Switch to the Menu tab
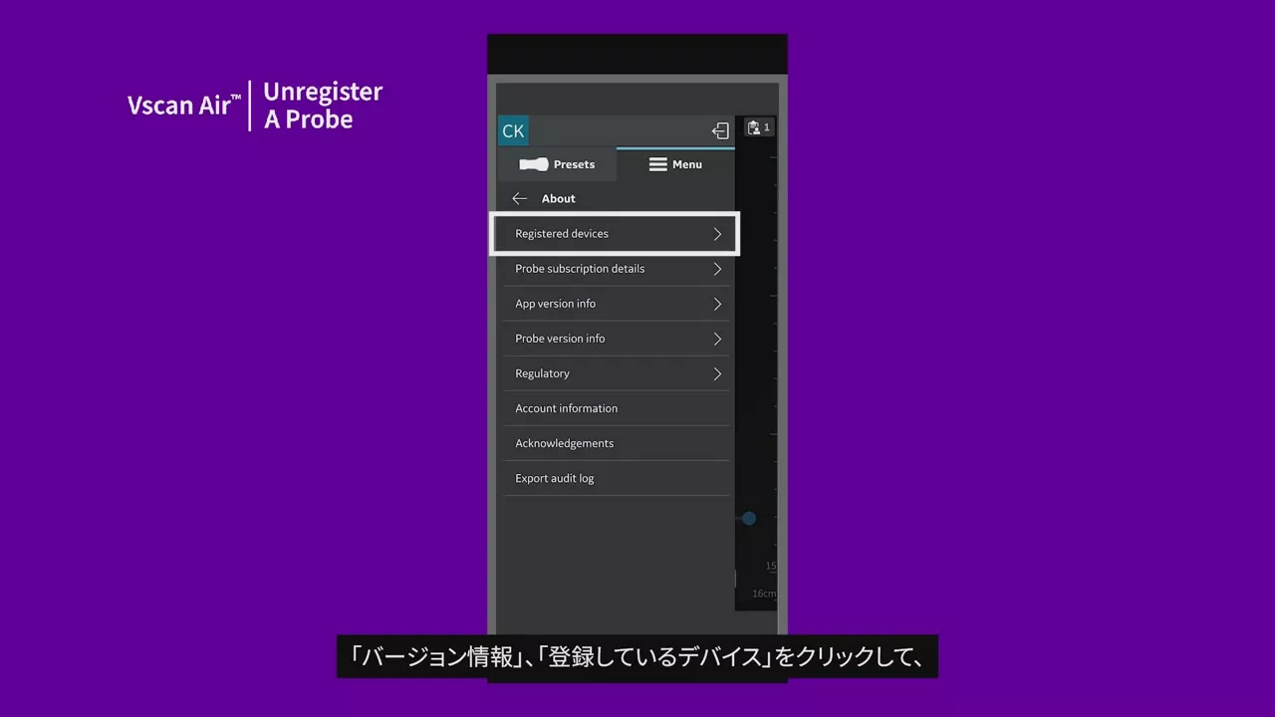Image resolution: width=1275 pixels, height=717 pixels. (x=675, y=164)
